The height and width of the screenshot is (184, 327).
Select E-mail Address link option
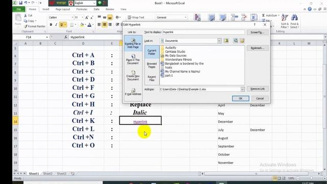133,92
